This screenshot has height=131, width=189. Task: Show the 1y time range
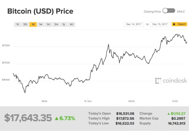point(64,24)
